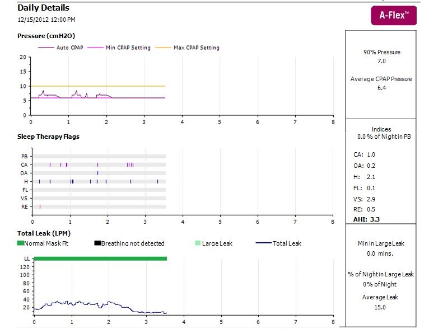Select the PB row label in Sleep Therapy Flags

pos(24,156)
